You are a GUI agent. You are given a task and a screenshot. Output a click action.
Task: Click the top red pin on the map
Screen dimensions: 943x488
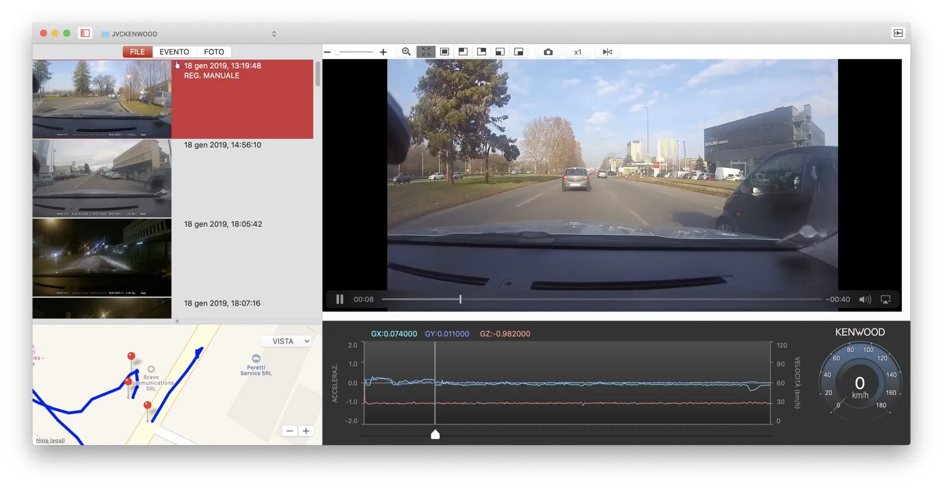131,357
